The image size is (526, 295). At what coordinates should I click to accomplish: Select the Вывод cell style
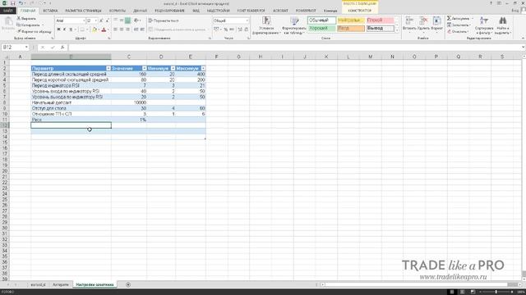pos(380,29)
